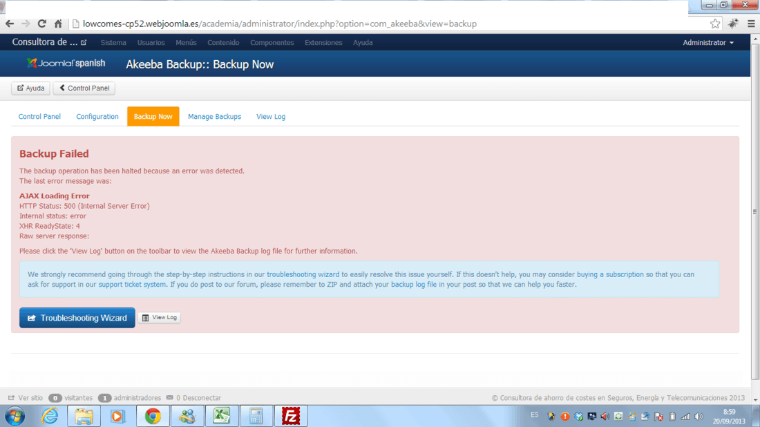Click the battery tray icon
The height and width of the screenshot is (427, 760).
click(x=672, y=417)
